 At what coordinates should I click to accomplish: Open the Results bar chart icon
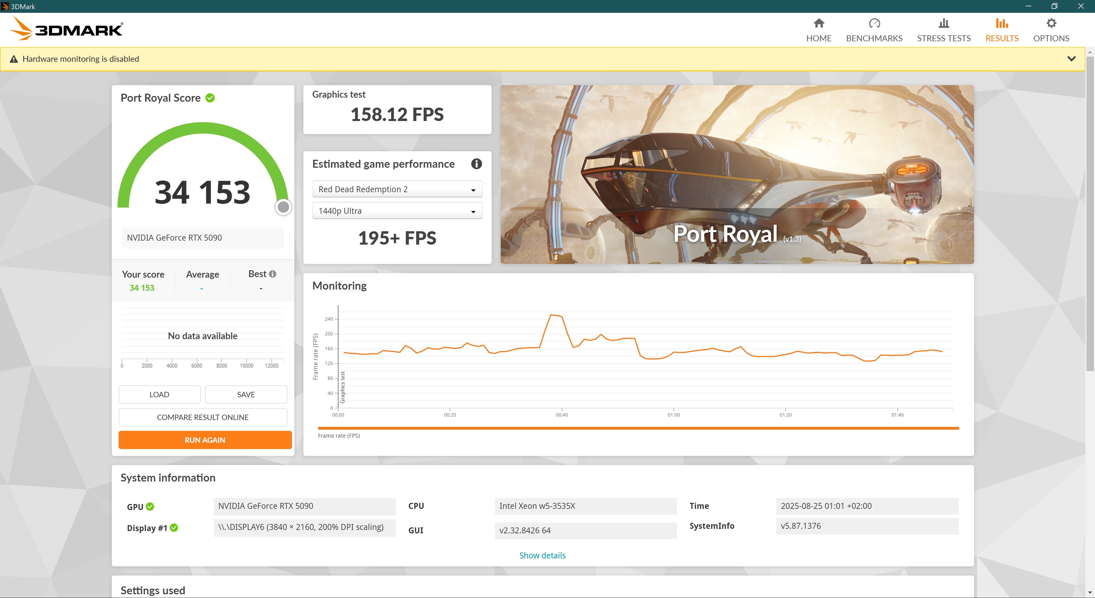pyautogui.click(x=1001, y=23)
